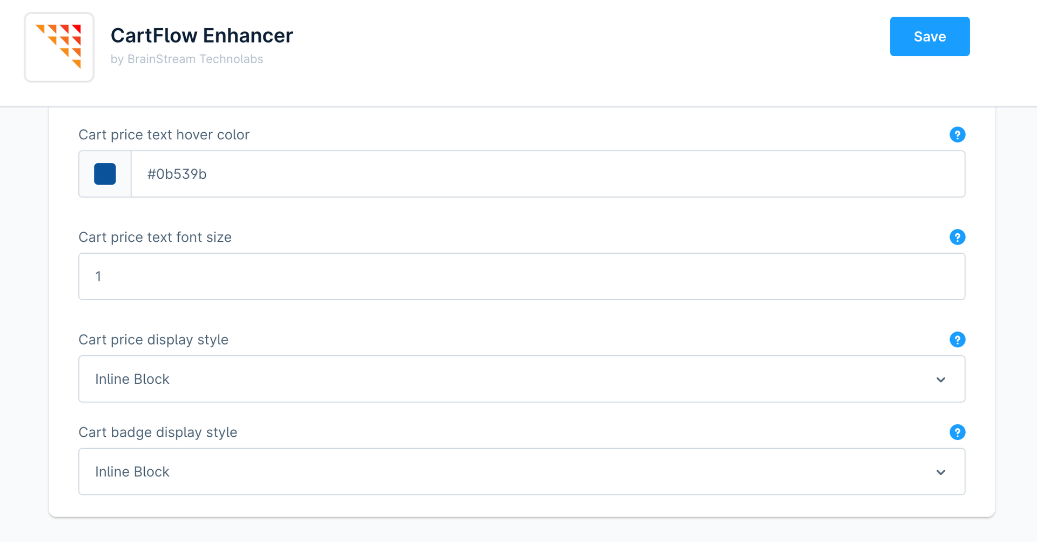Open the hover color swatch picker

[x=105, y=174]
